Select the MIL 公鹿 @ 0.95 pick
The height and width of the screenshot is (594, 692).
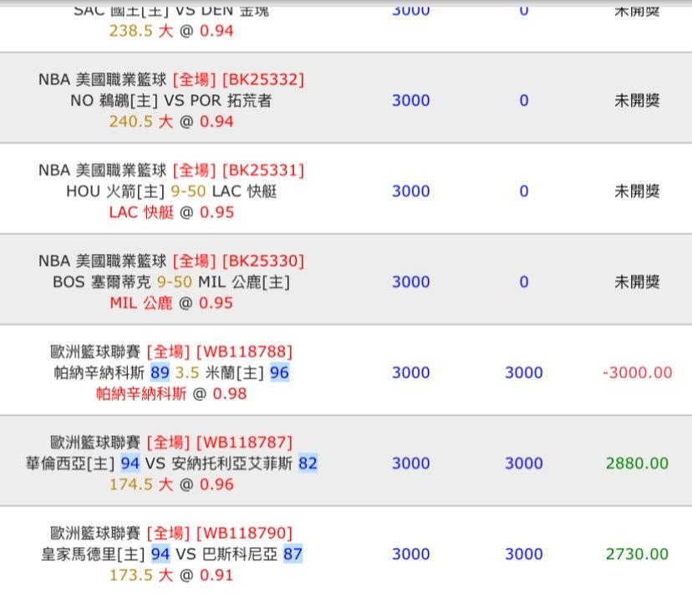171,302
